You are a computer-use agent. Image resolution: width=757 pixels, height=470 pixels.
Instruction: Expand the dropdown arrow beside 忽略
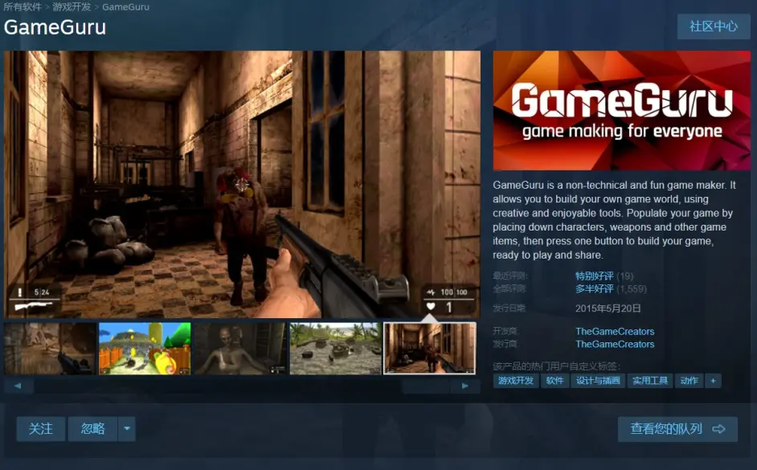[127, 428]
